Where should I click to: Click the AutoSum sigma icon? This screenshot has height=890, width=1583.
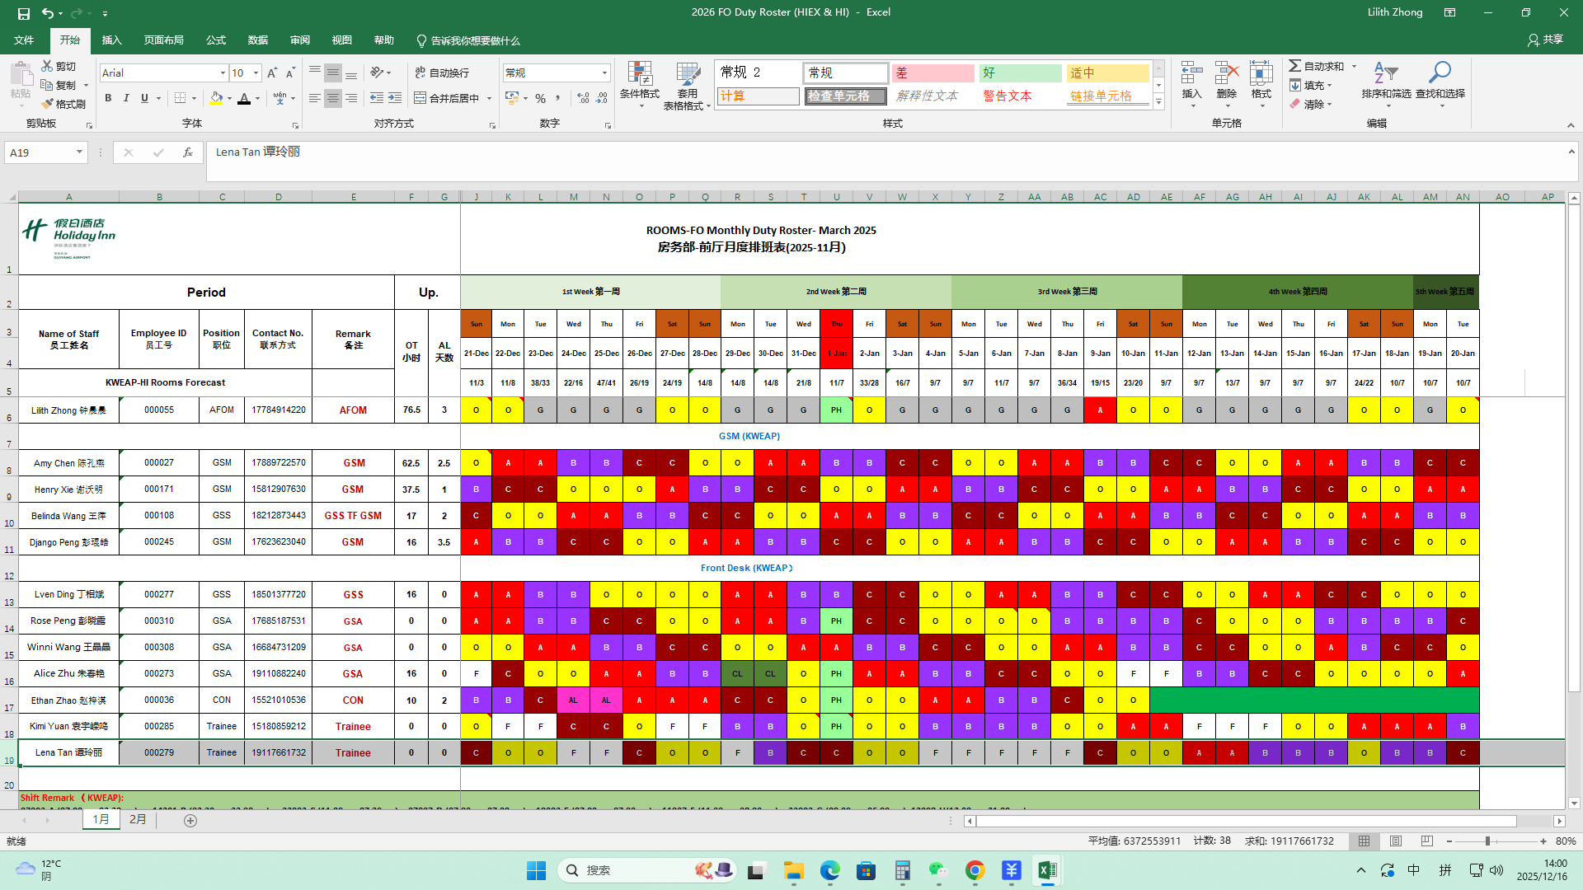click(x=1295, y=66)
